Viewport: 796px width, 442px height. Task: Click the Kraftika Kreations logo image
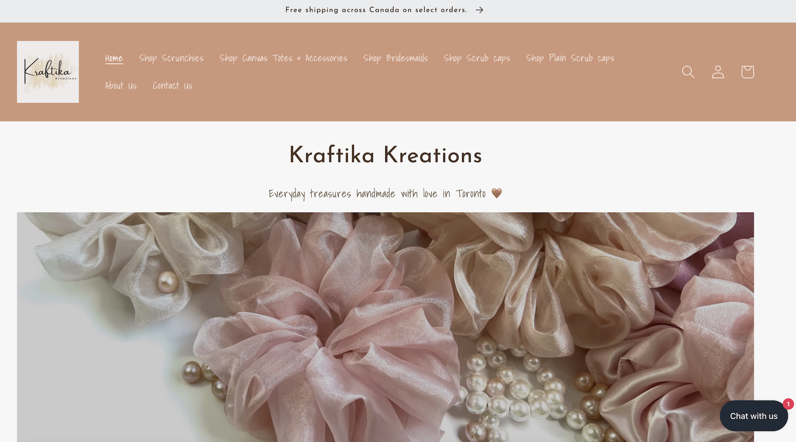48,72
